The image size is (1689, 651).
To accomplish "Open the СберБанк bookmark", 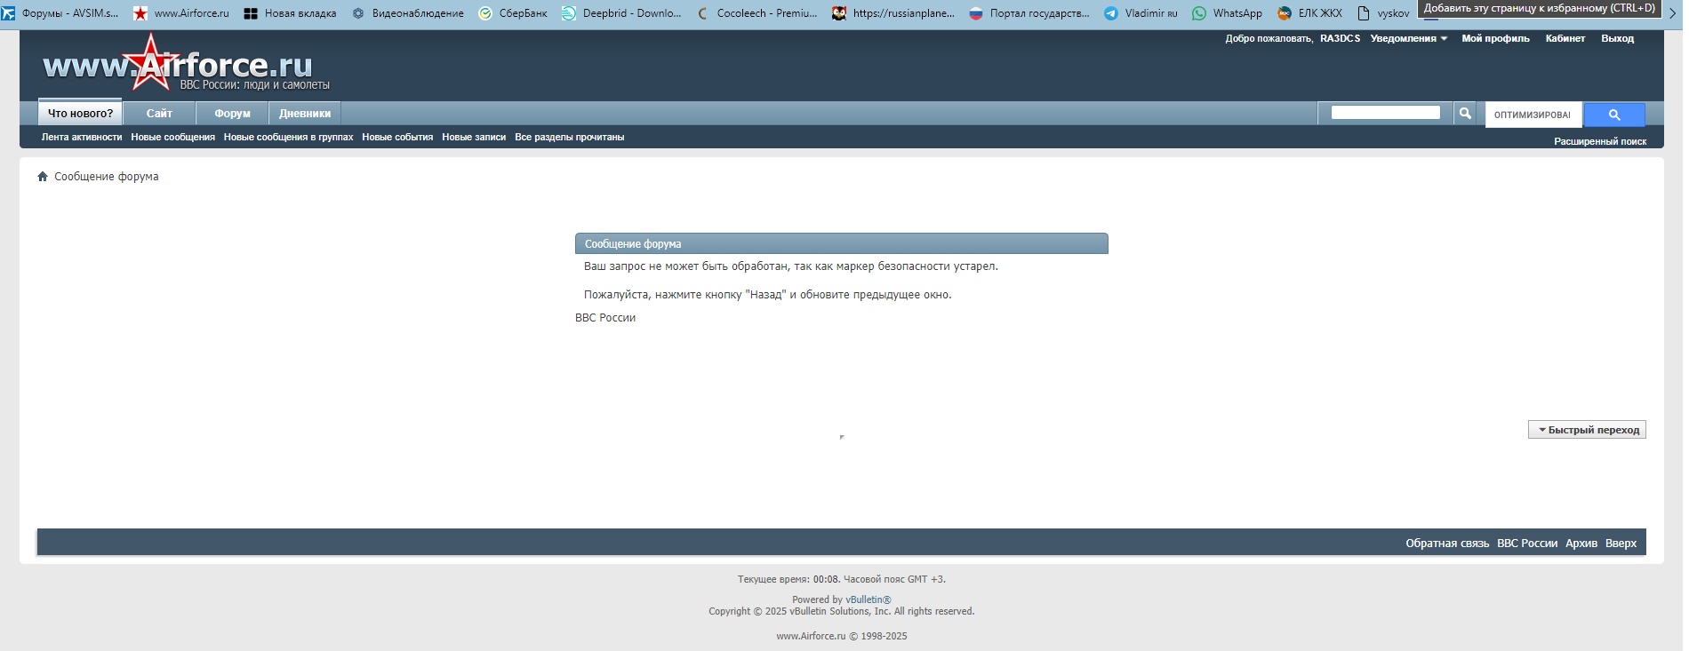I will [513, 13].
